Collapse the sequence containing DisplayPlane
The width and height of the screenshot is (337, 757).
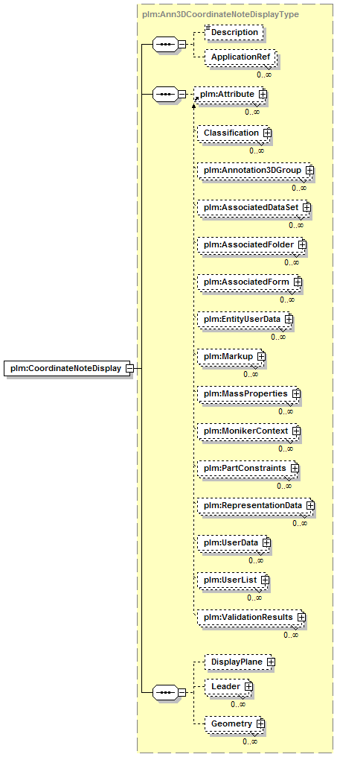coord(182,692)
